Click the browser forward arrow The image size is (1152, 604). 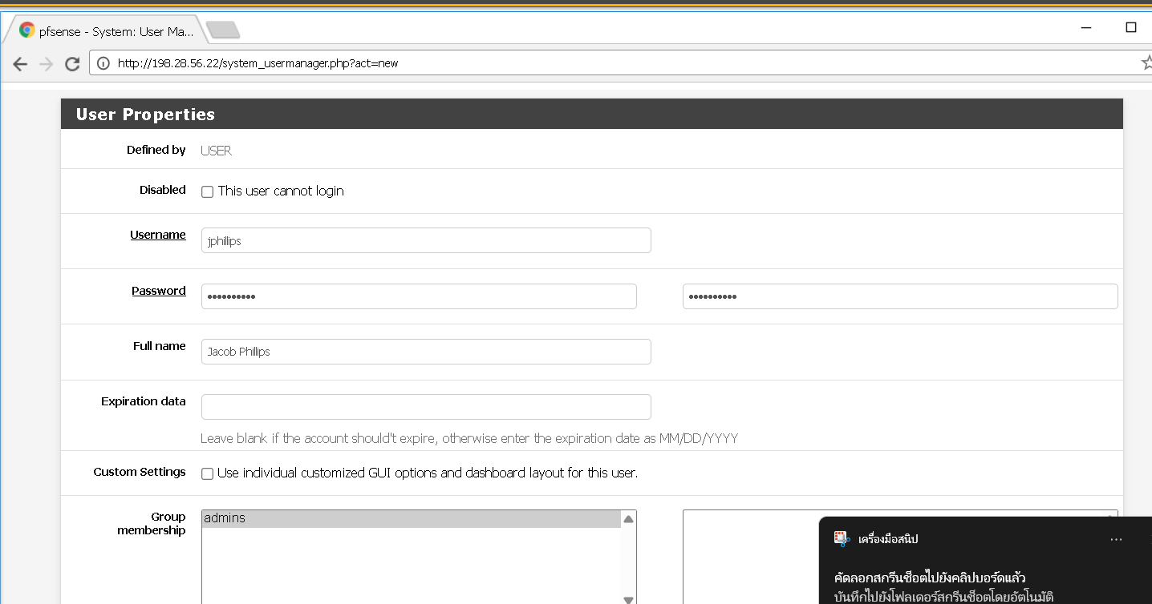[46, 64]
